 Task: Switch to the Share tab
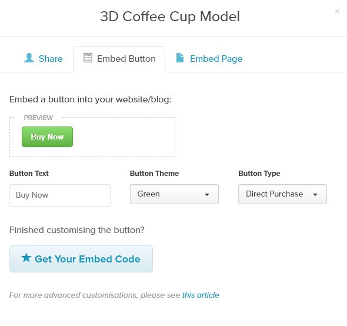tap(44, 59)
